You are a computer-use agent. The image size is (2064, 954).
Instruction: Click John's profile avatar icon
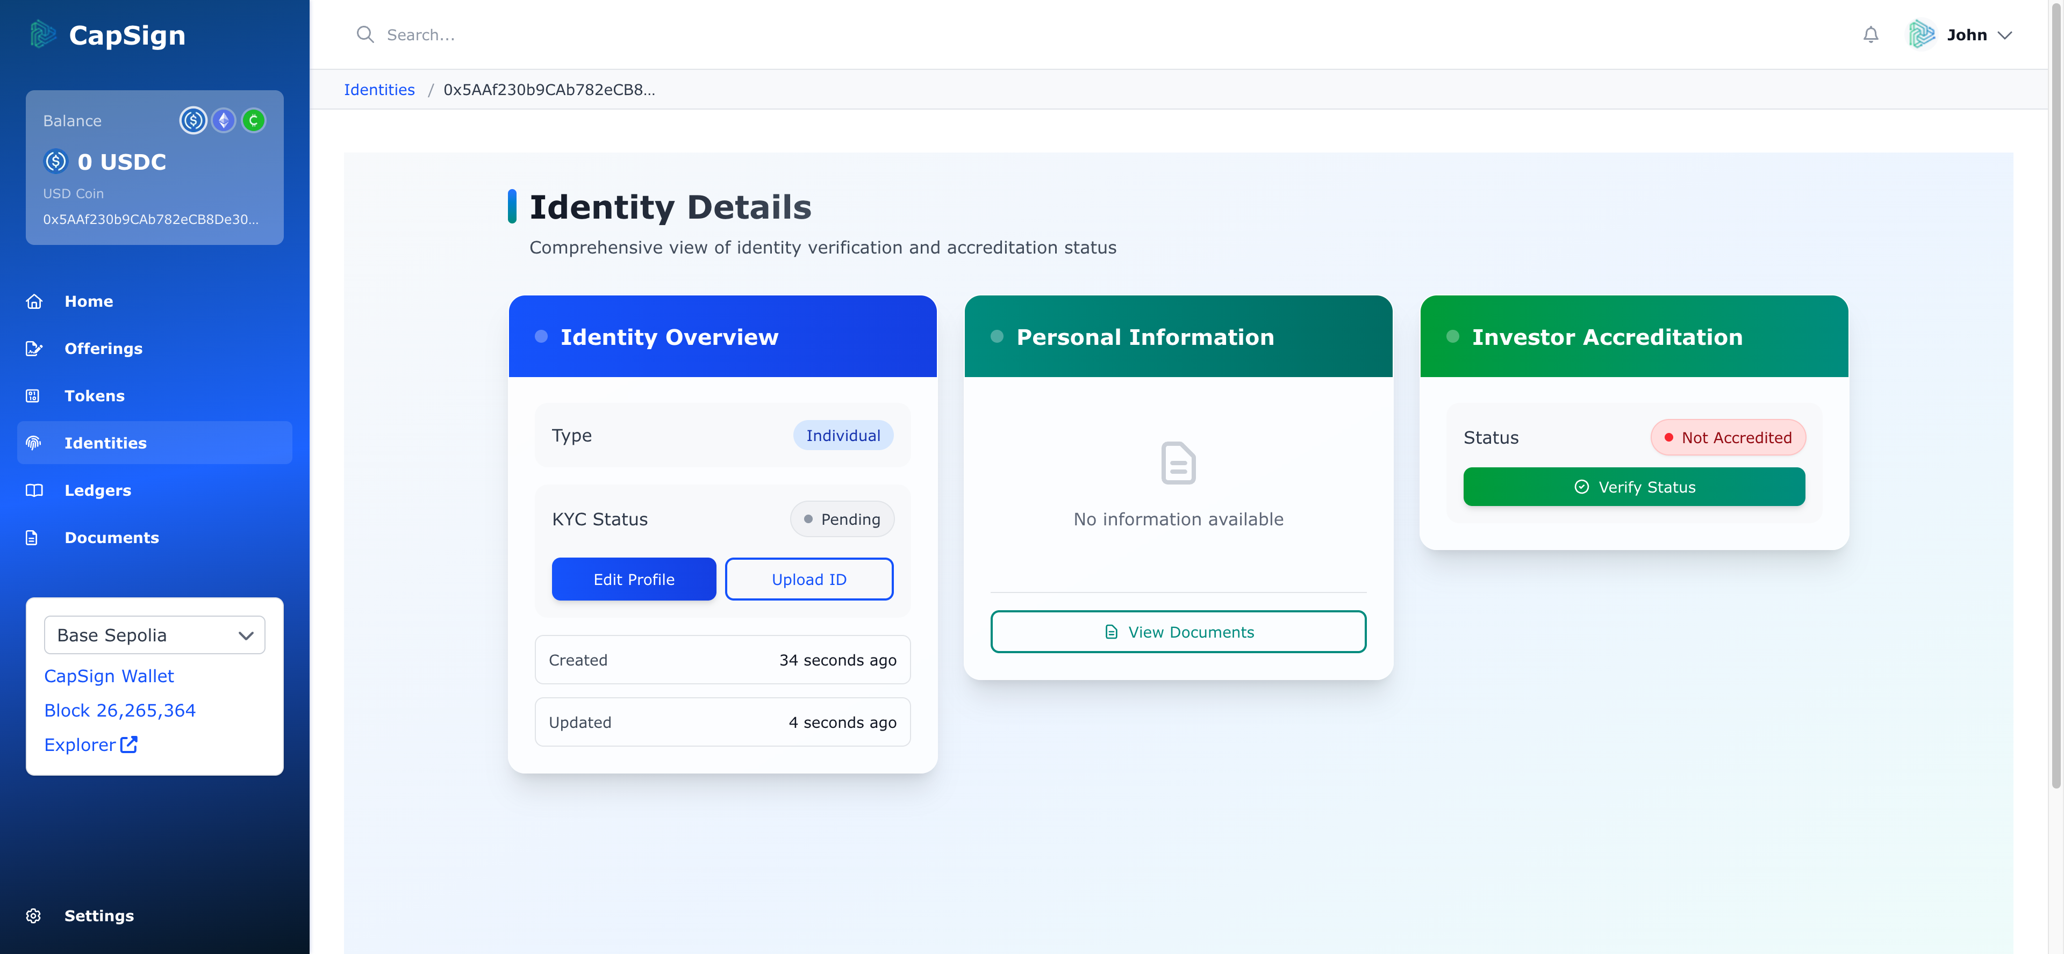[x=1922, y=34]
